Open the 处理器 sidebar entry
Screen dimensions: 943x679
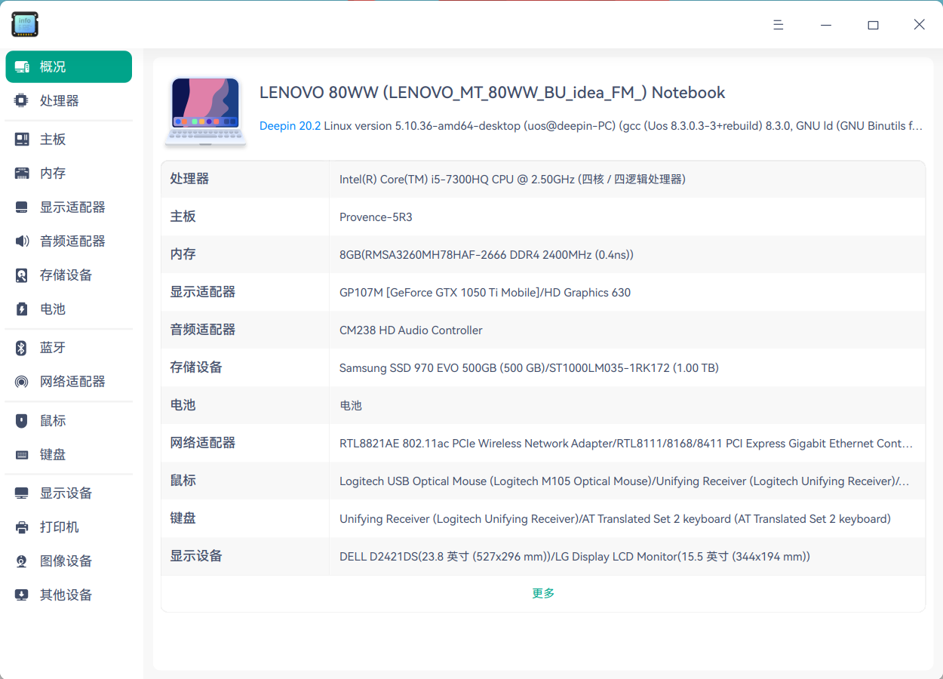(69, 100)
